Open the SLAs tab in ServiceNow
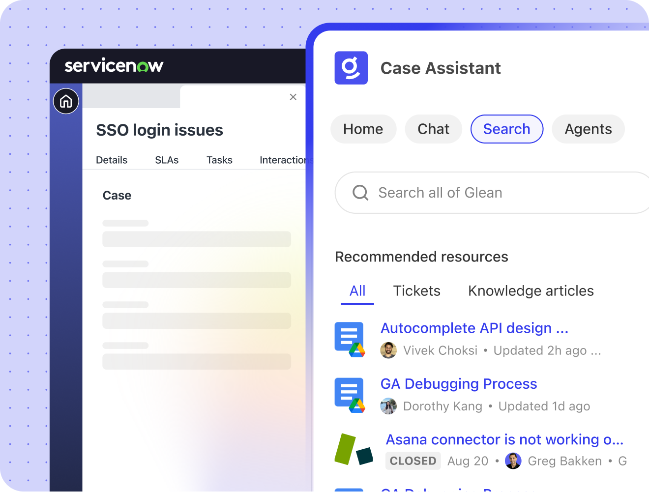This screenshot has height=492, width=649. coord(167,160)
